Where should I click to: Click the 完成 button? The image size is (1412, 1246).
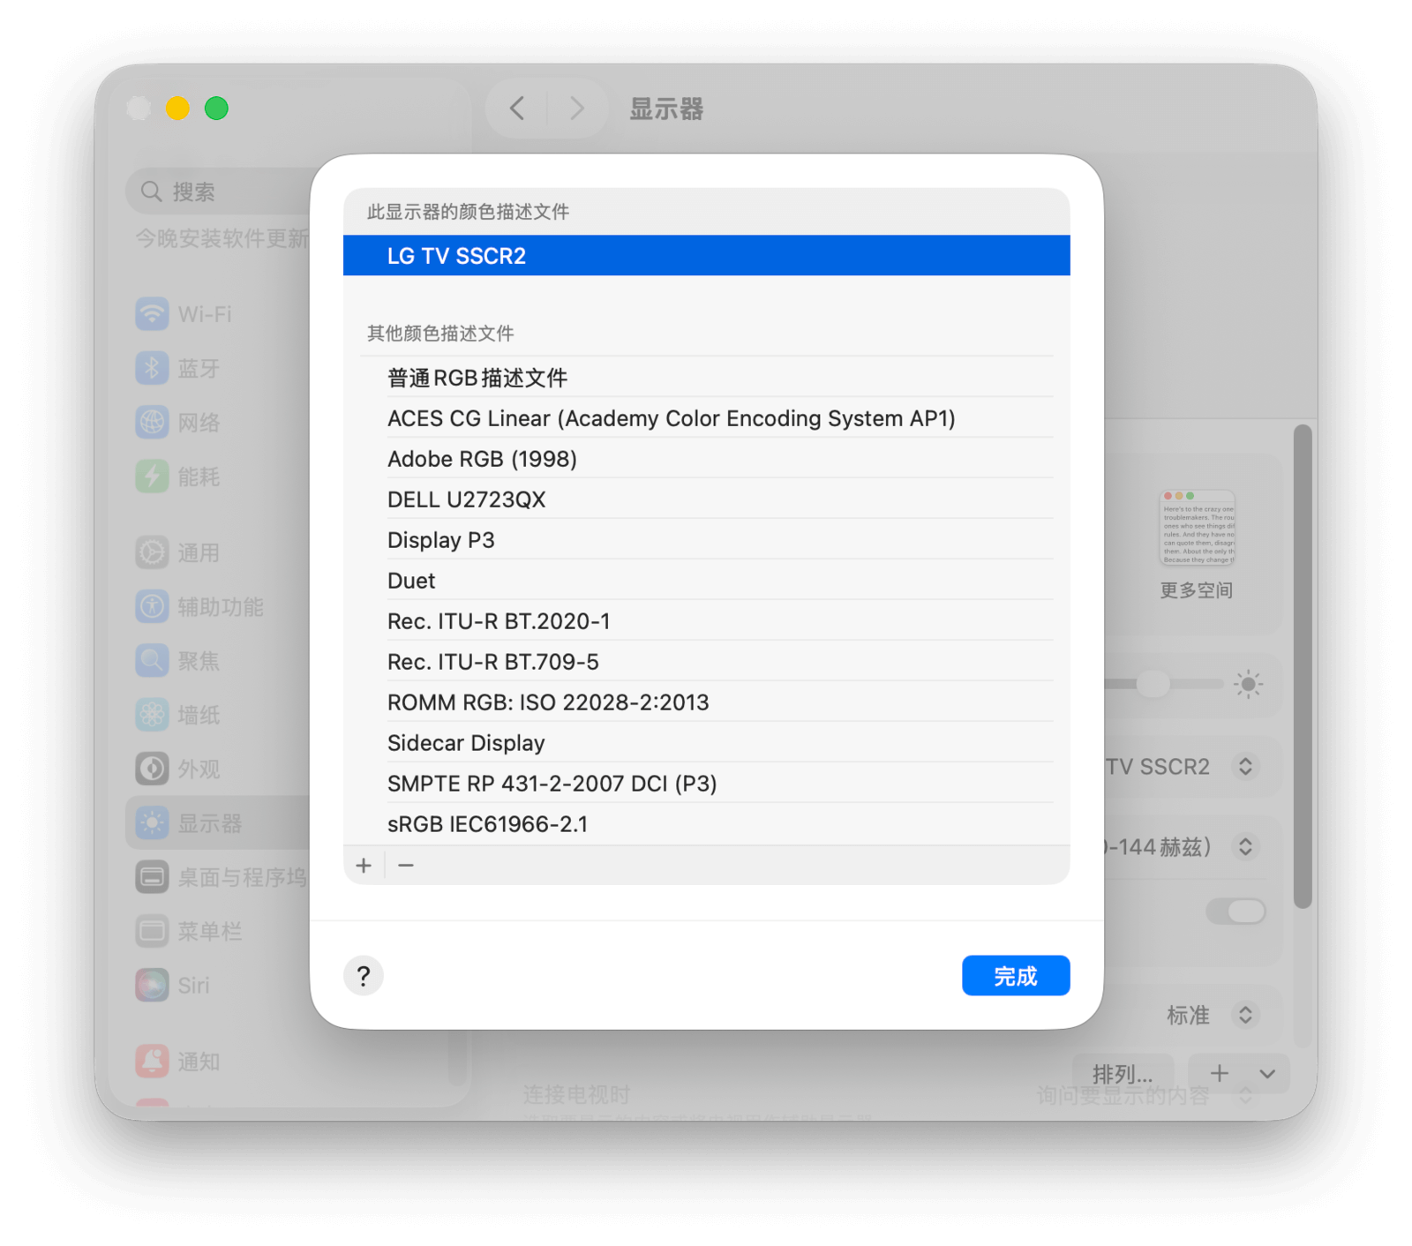(1015, 976)
